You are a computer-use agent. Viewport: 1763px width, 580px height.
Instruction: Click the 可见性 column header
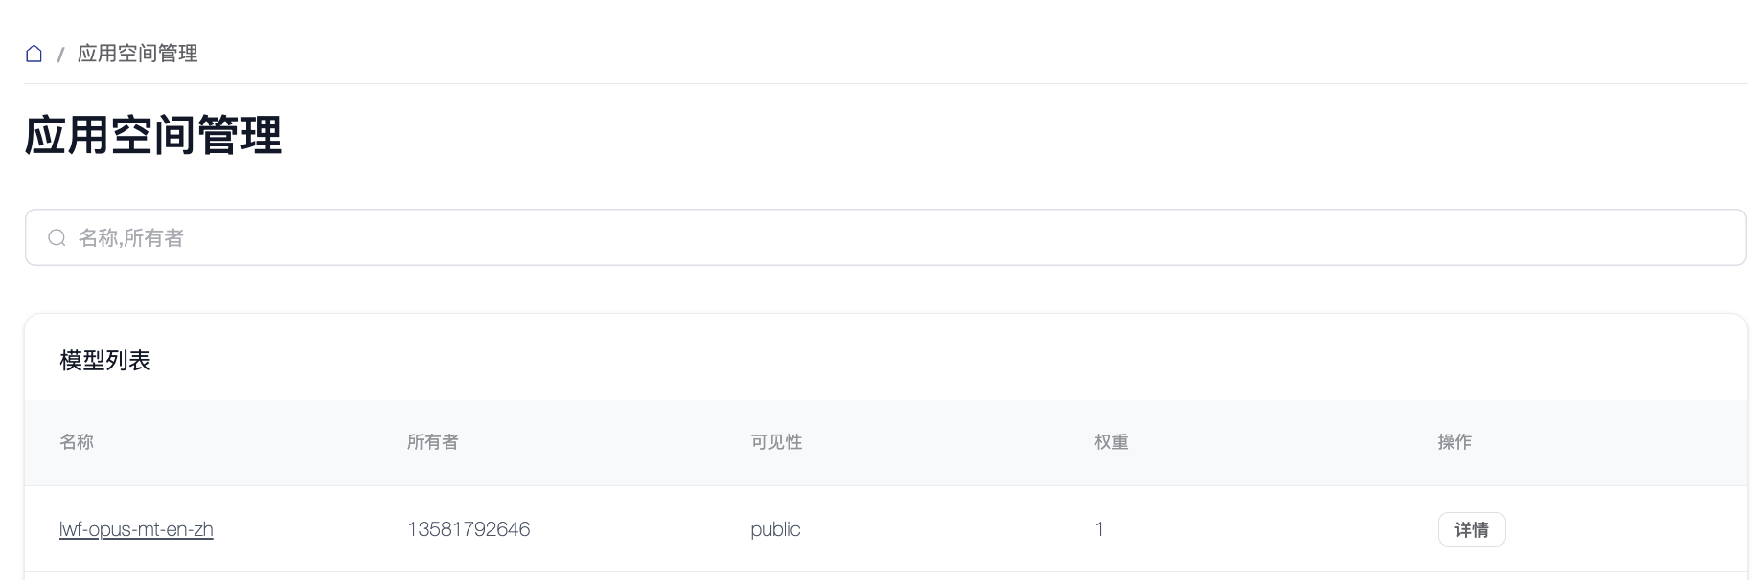point(776,442)
